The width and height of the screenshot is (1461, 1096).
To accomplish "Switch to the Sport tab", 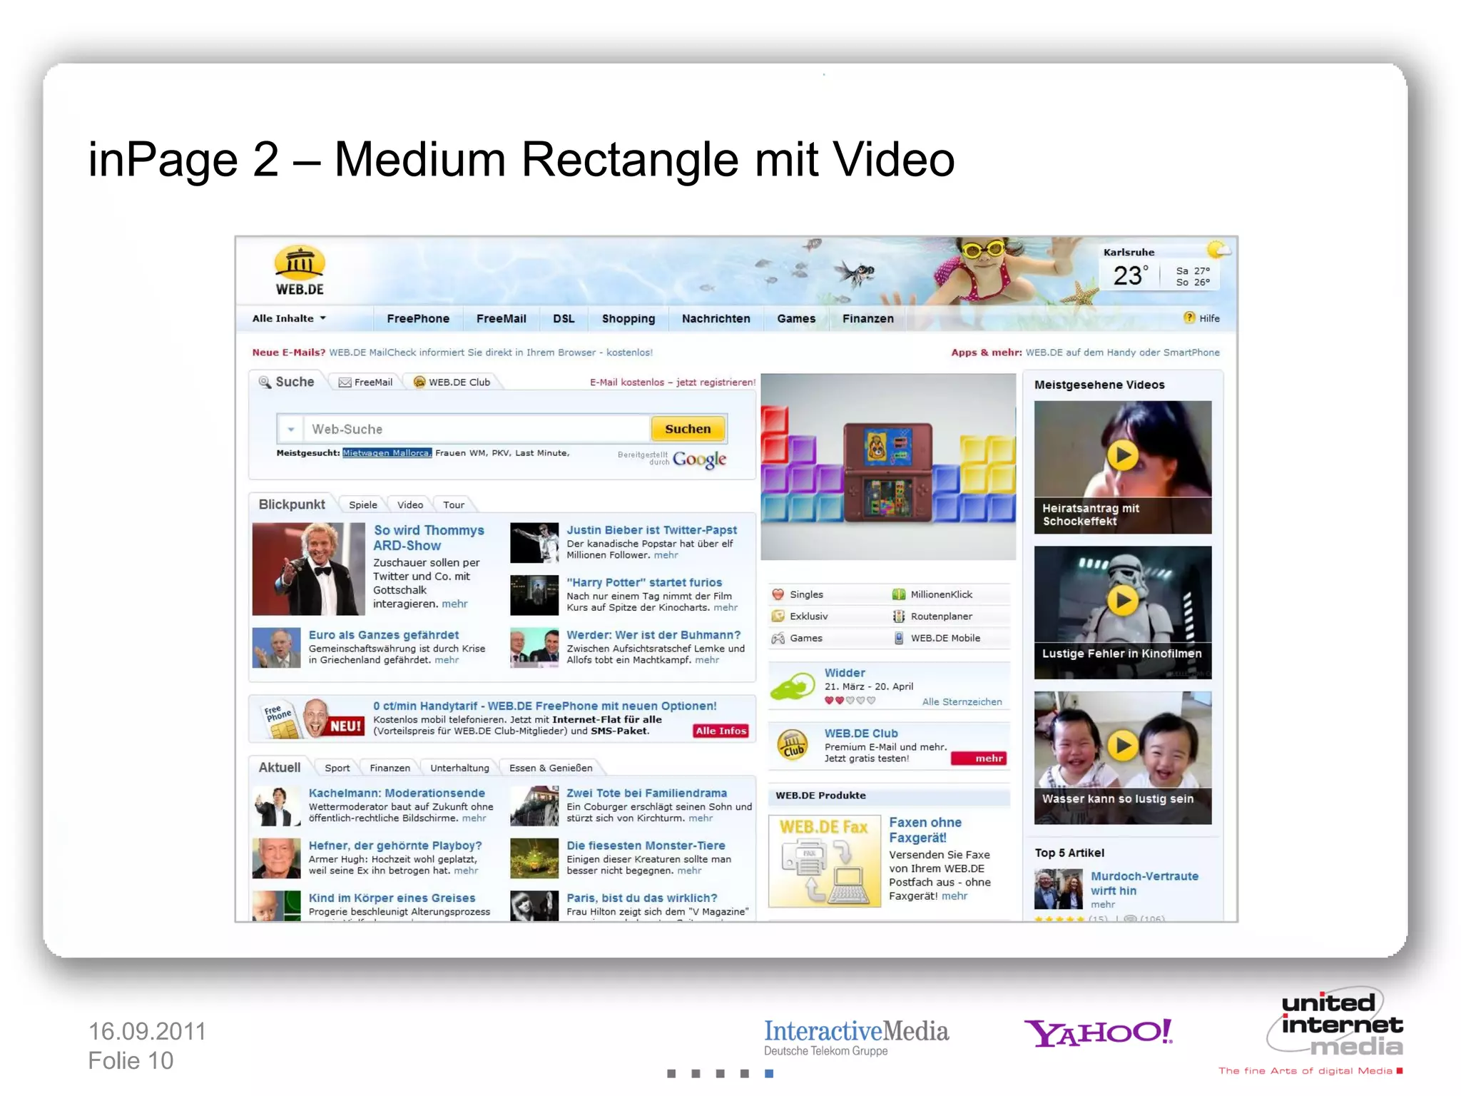I will click(x=337, y=768).
